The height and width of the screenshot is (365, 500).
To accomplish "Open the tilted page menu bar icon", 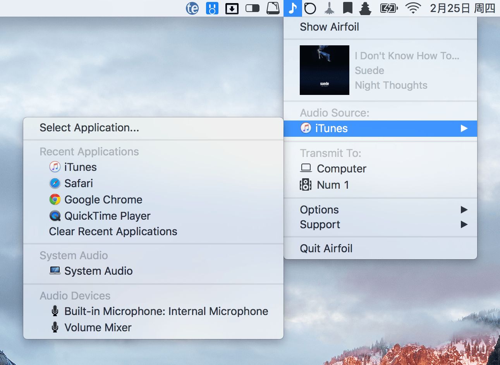I will pyautogui.click(x=273, y=8).
